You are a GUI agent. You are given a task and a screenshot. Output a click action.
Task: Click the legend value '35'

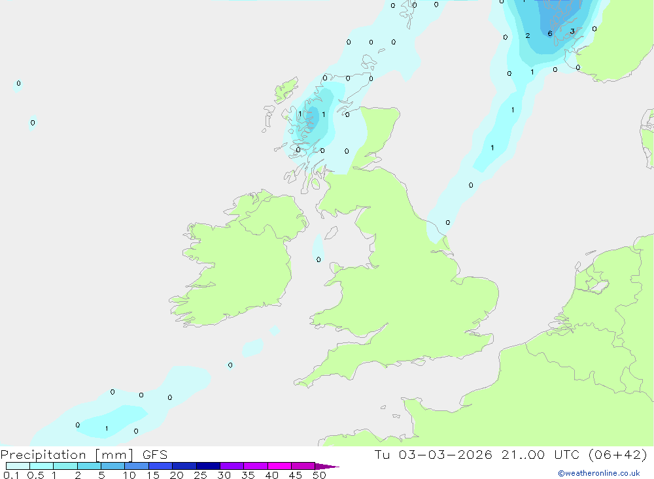(x=248, y=475)
